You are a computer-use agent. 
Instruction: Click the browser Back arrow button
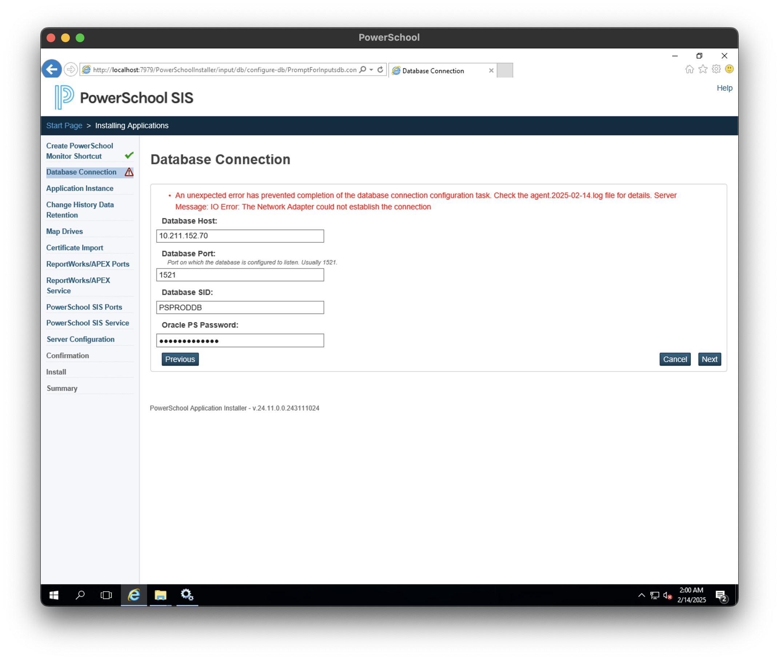tap(52, 69)
